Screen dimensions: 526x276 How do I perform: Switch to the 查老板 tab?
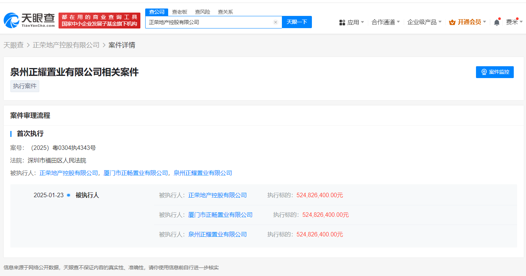click(180, 12)
